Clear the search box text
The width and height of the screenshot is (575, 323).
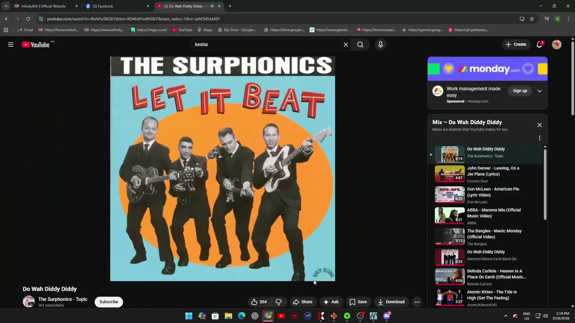[x=346, y=44]
